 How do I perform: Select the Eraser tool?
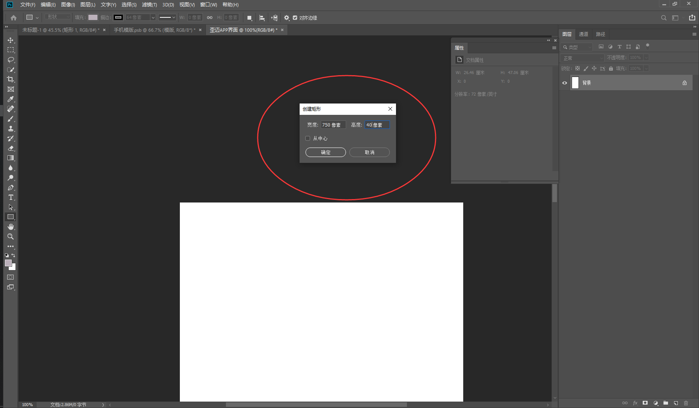pyautogui.click(x=11, y=148)
